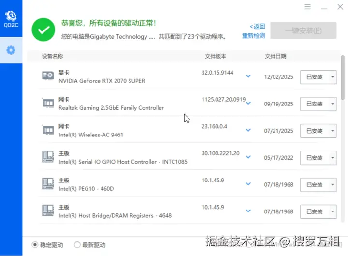Screen dimensions: 348x256
Task: Click the heading 恭喜您，所有设备的驱动正常!
Action: 109,23
